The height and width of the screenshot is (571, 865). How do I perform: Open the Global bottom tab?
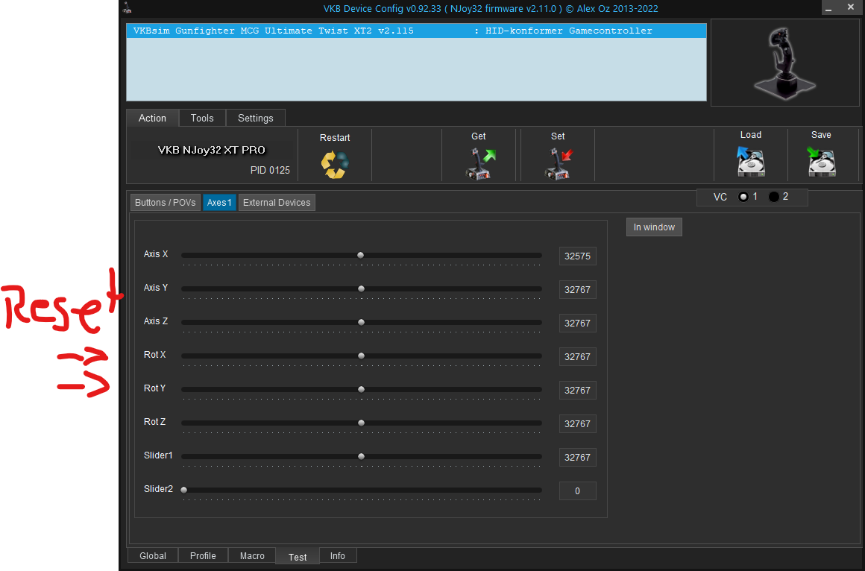coord(153,555)
